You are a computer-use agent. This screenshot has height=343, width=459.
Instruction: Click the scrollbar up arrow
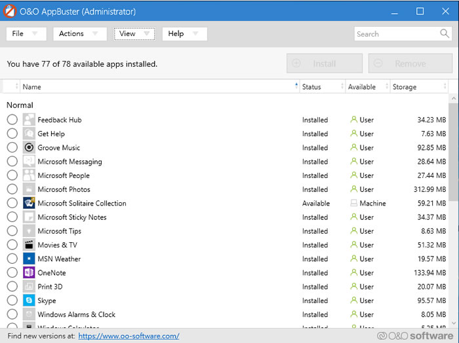point(454,98)
